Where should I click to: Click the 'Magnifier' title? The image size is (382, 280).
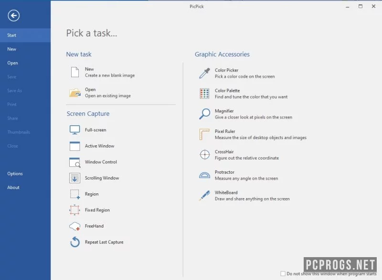coord(224,111)
